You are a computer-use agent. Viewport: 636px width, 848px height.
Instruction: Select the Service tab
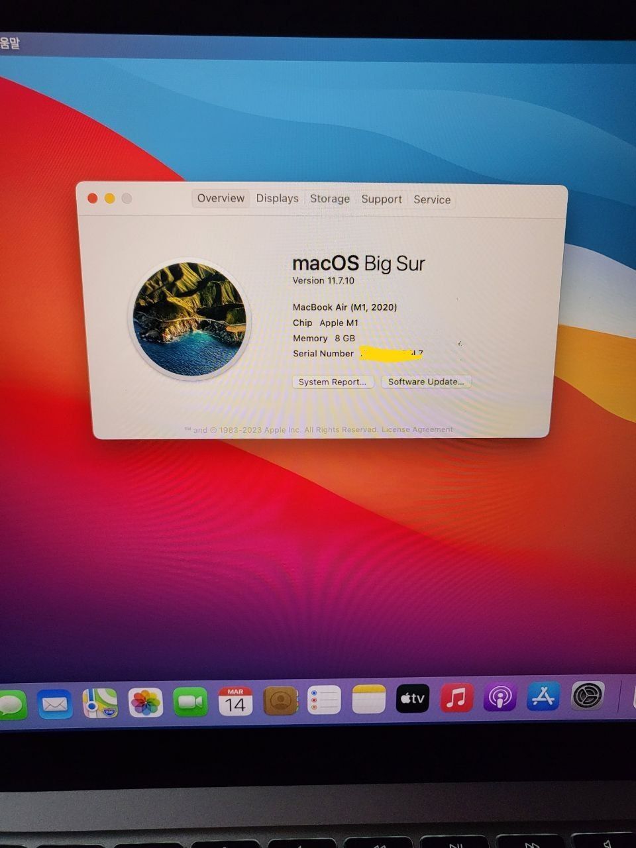click(x=432, y=199)
